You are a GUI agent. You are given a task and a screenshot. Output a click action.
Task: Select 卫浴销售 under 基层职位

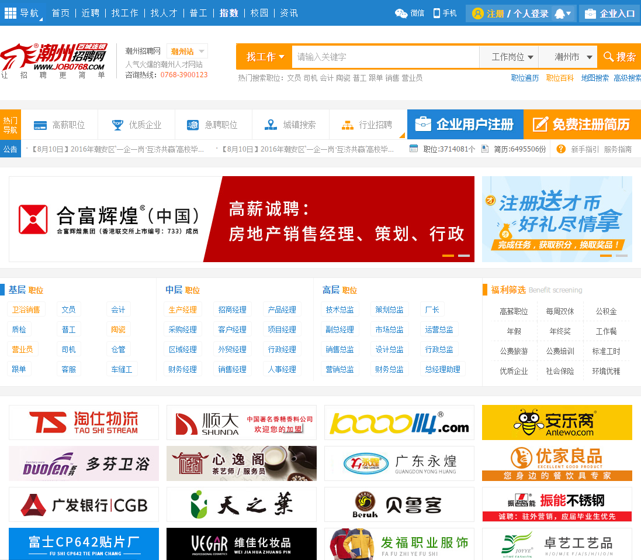[26, 310]
